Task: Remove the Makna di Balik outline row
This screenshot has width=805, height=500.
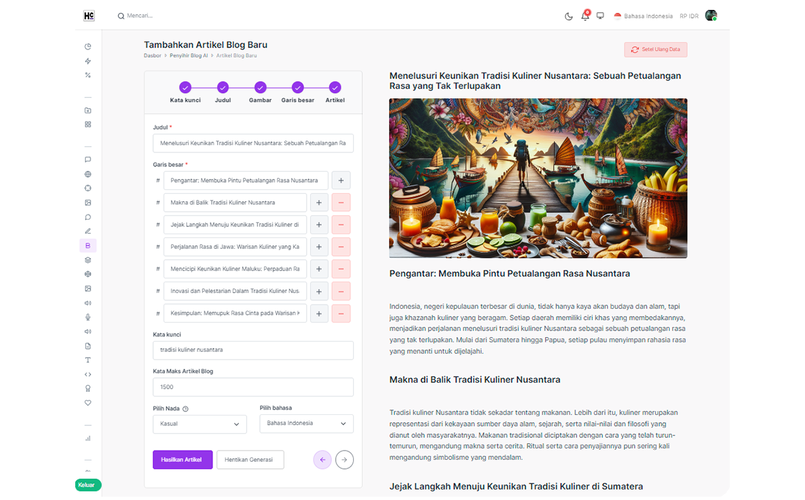Action: click(341, 203)
